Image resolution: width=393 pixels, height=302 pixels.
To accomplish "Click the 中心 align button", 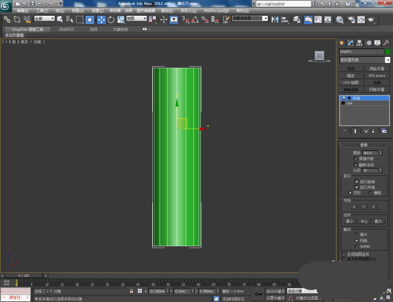I will point(364,221).
